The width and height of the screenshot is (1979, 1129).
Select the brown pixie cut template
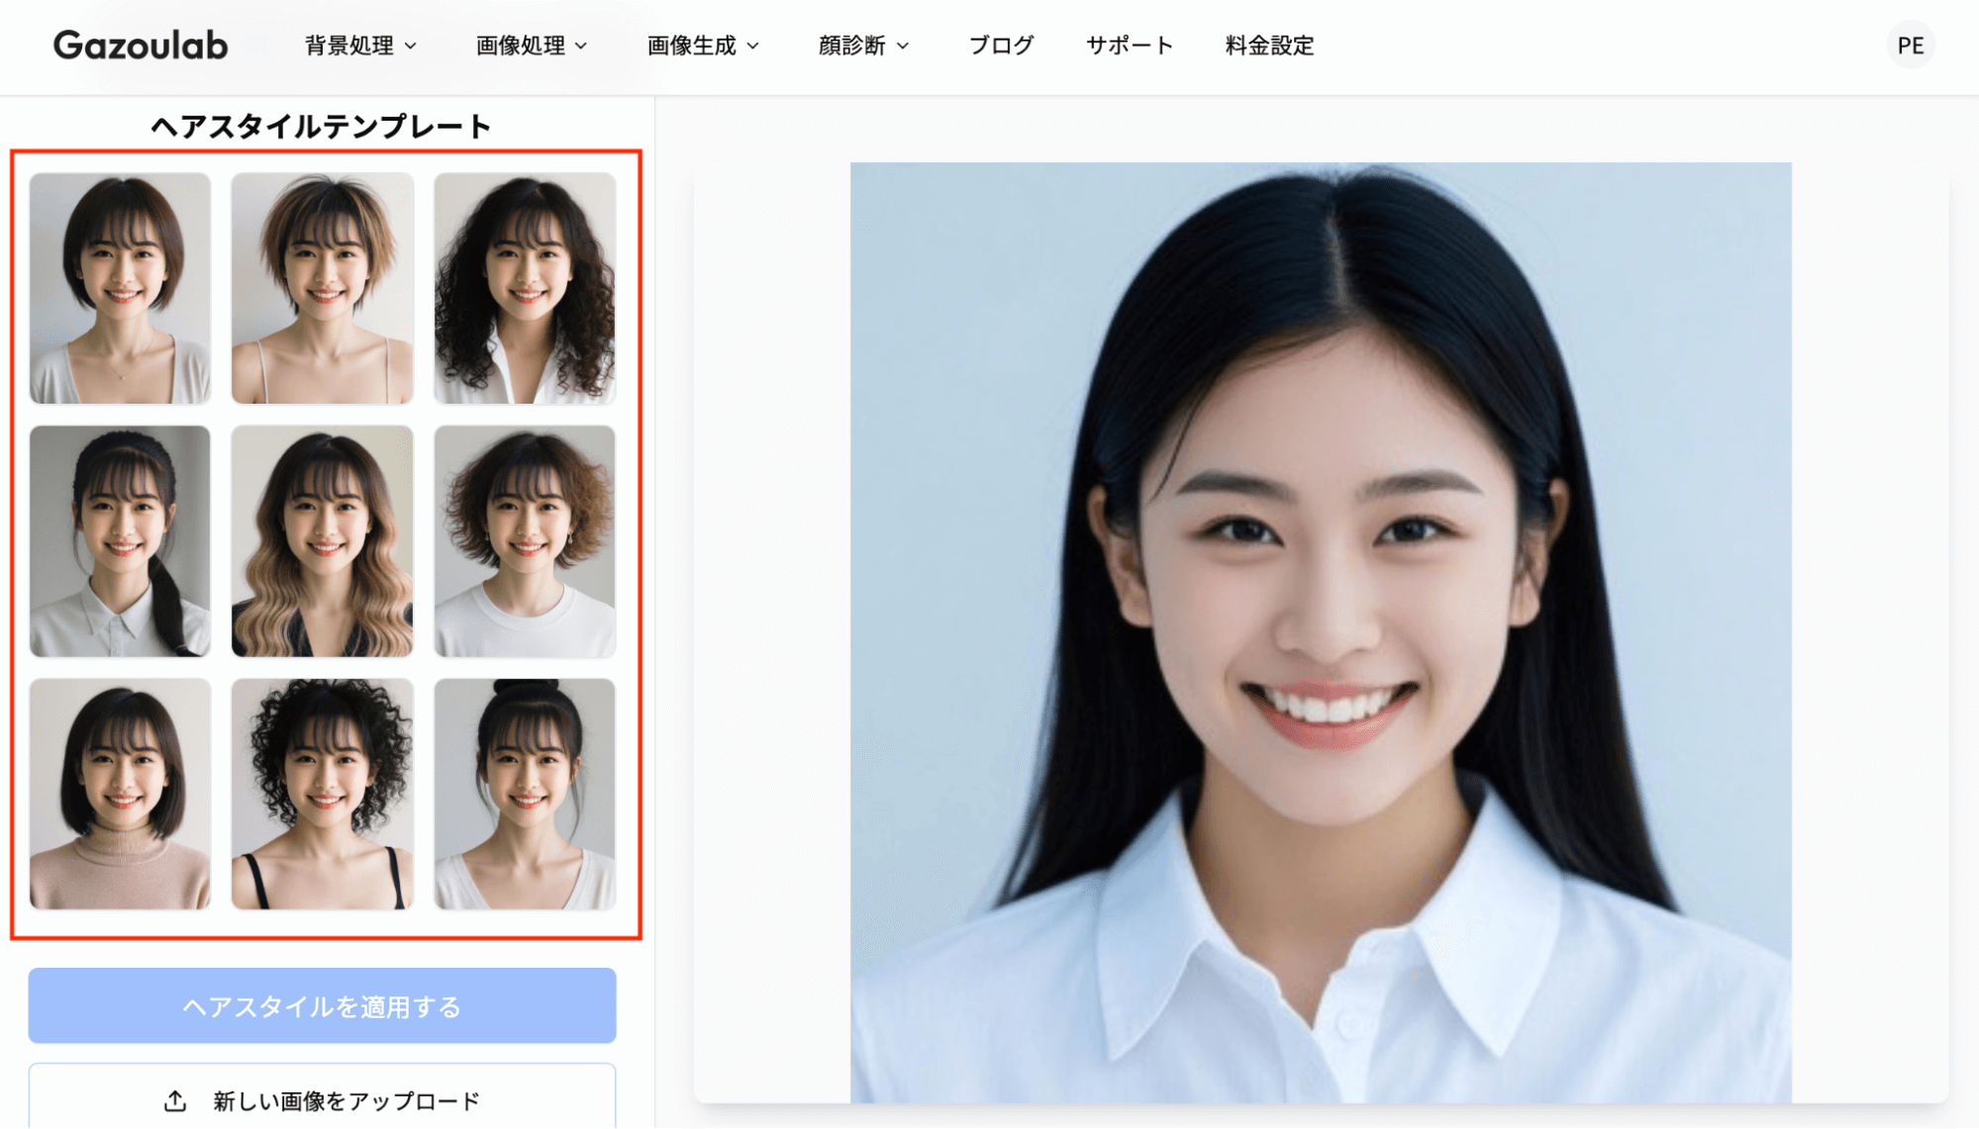coord(322,288)
